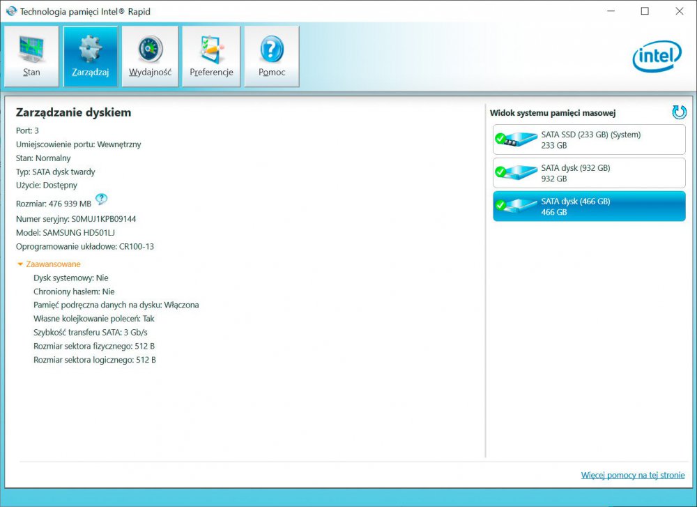Open Więcej pomocy na tej stronie link
The image size is (697, 507).
click(633, 476)
